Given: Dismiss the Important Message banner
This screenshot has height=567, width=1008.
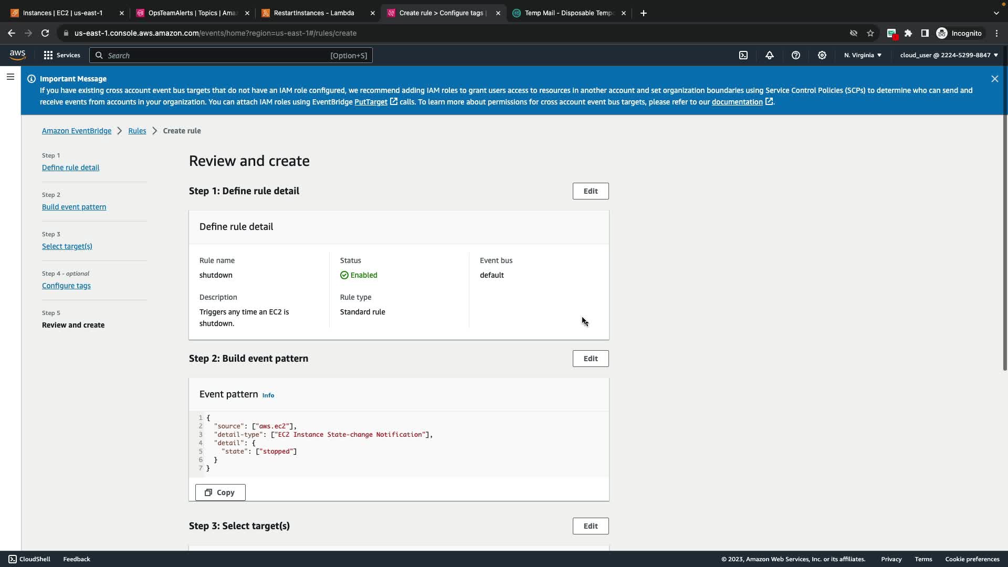Looking at the screenshot, I should point(994,79).
